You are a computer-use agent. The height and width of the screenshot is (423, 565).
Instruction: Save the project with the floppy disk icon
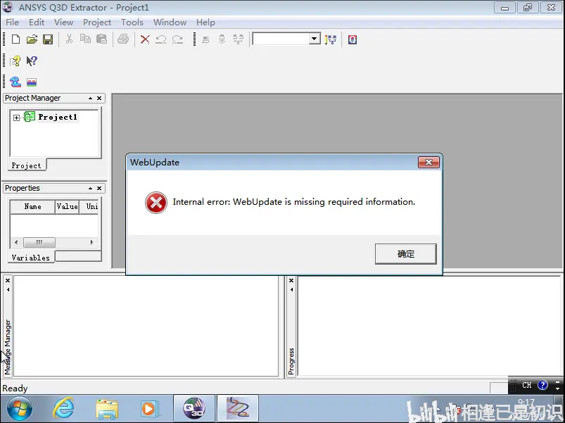click(x=48, y=39)
